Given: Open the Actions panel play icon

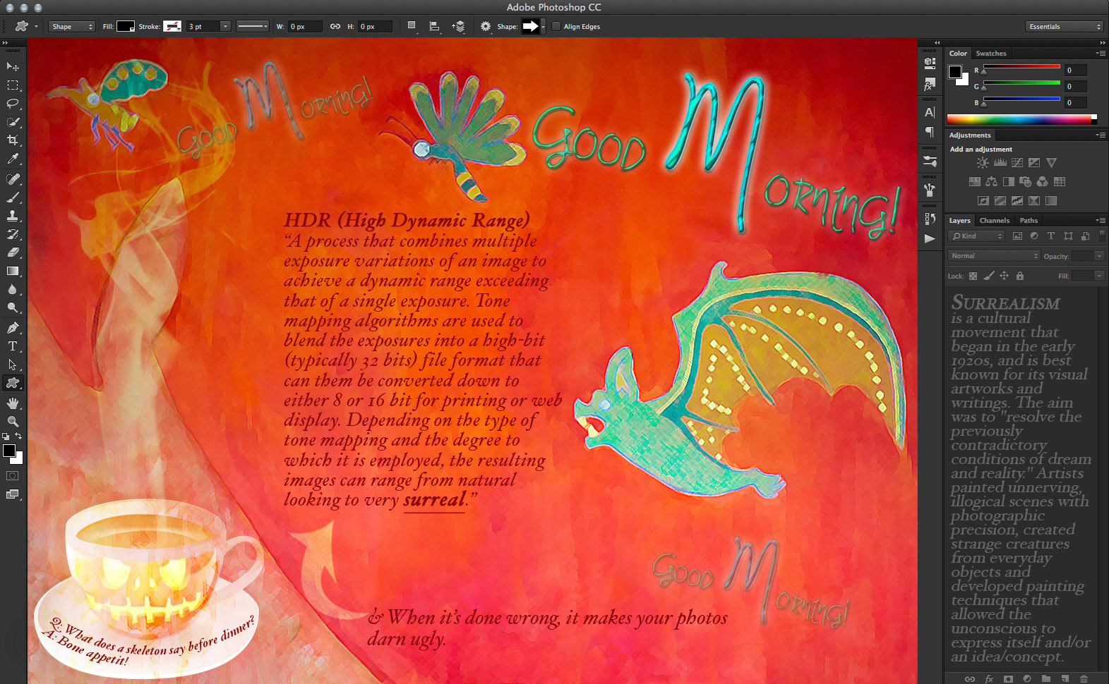Looking at the screenshot, I should click(930, 238).
